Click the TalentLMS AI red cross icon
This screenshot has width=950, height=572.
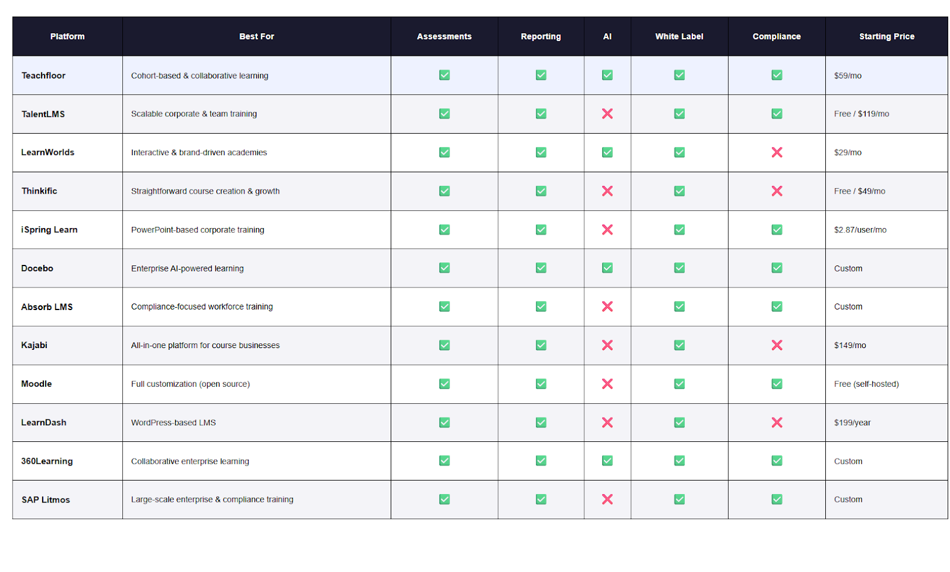tap(607, 113)
